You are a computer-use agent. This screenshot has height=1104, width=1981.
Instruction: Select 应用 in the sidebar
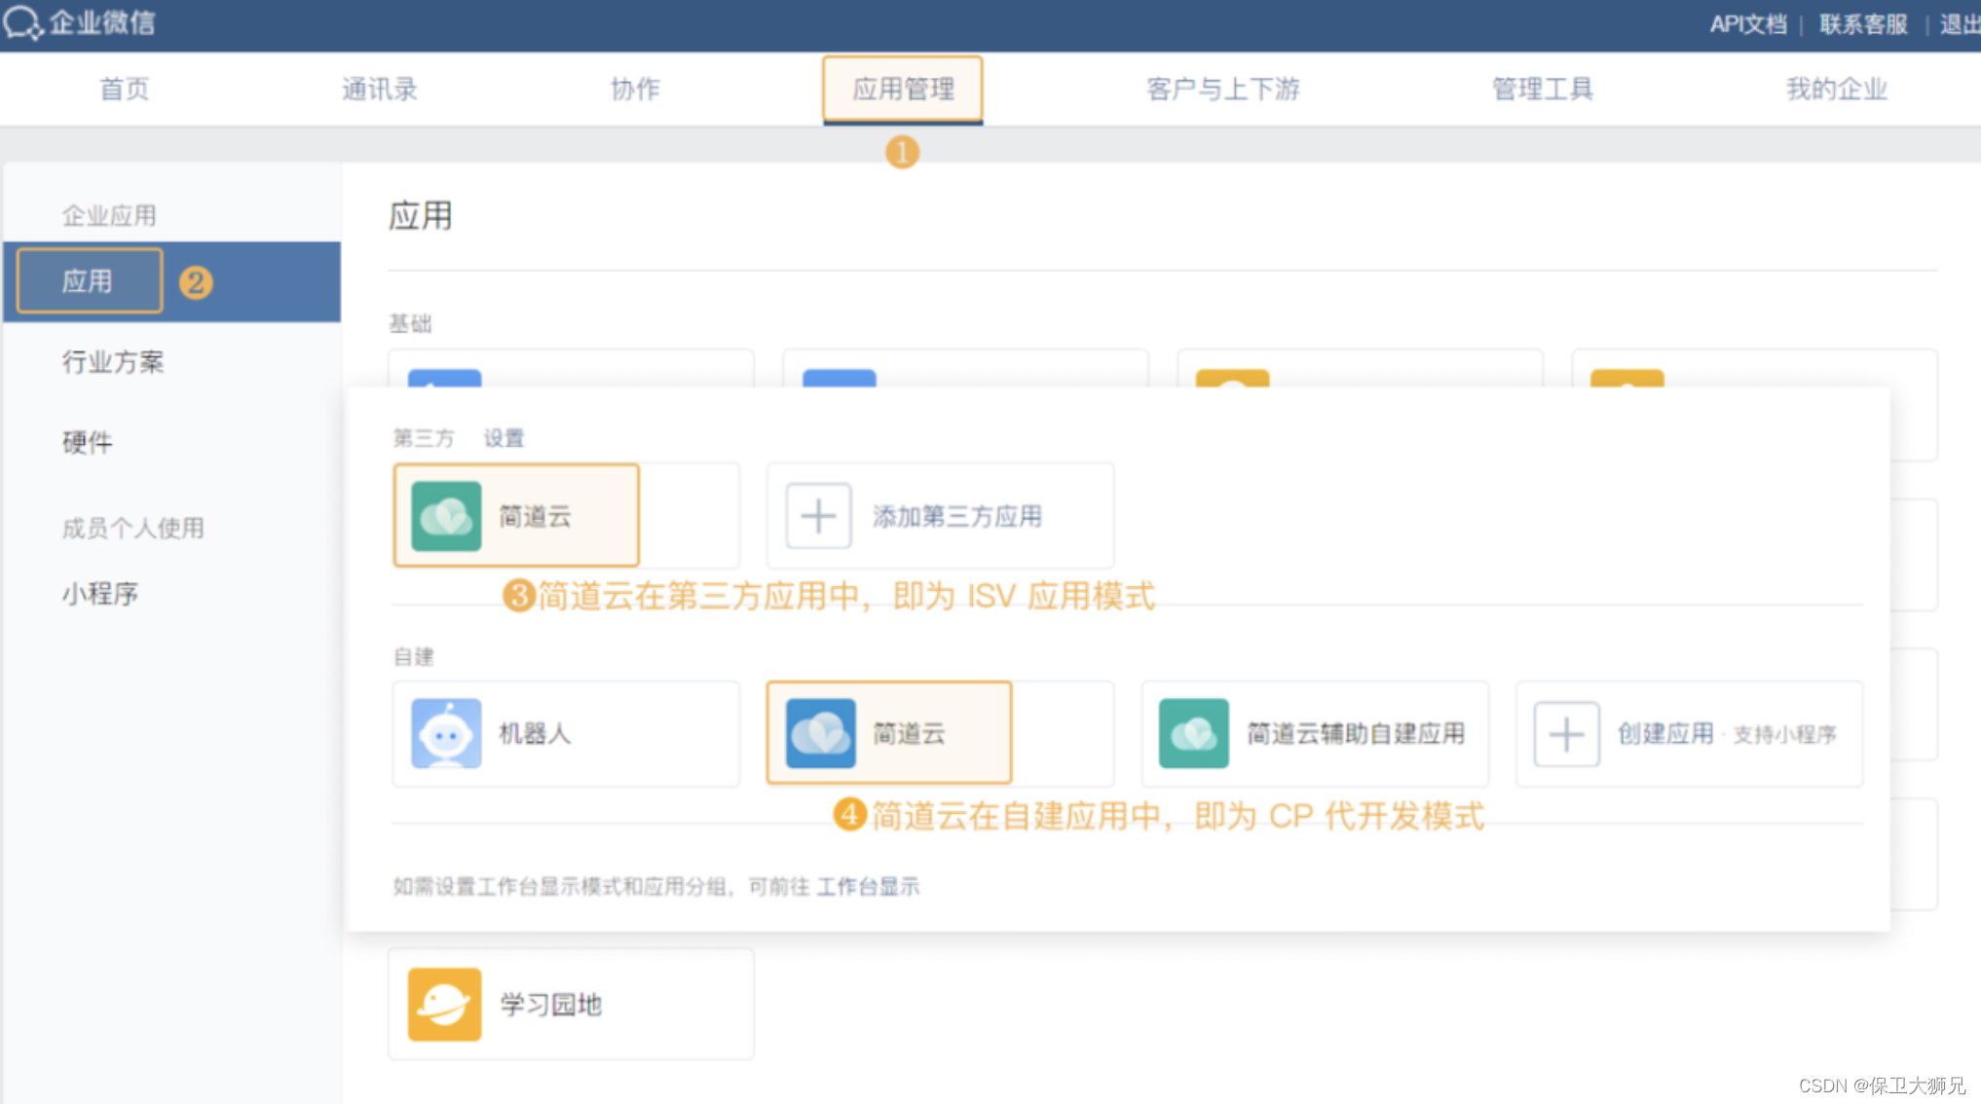tap(88, 280)
